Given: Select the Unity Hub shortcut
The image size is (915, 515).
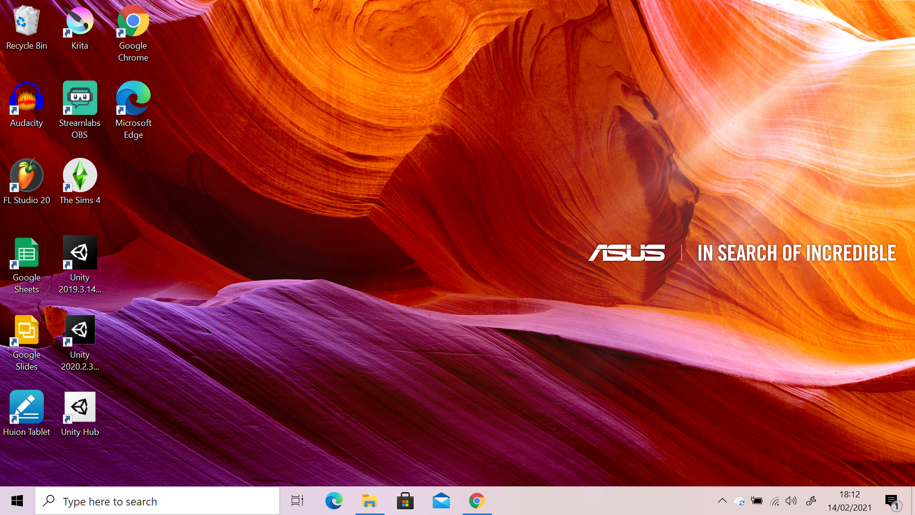Looking at the screenshot, I should (80, 408).
